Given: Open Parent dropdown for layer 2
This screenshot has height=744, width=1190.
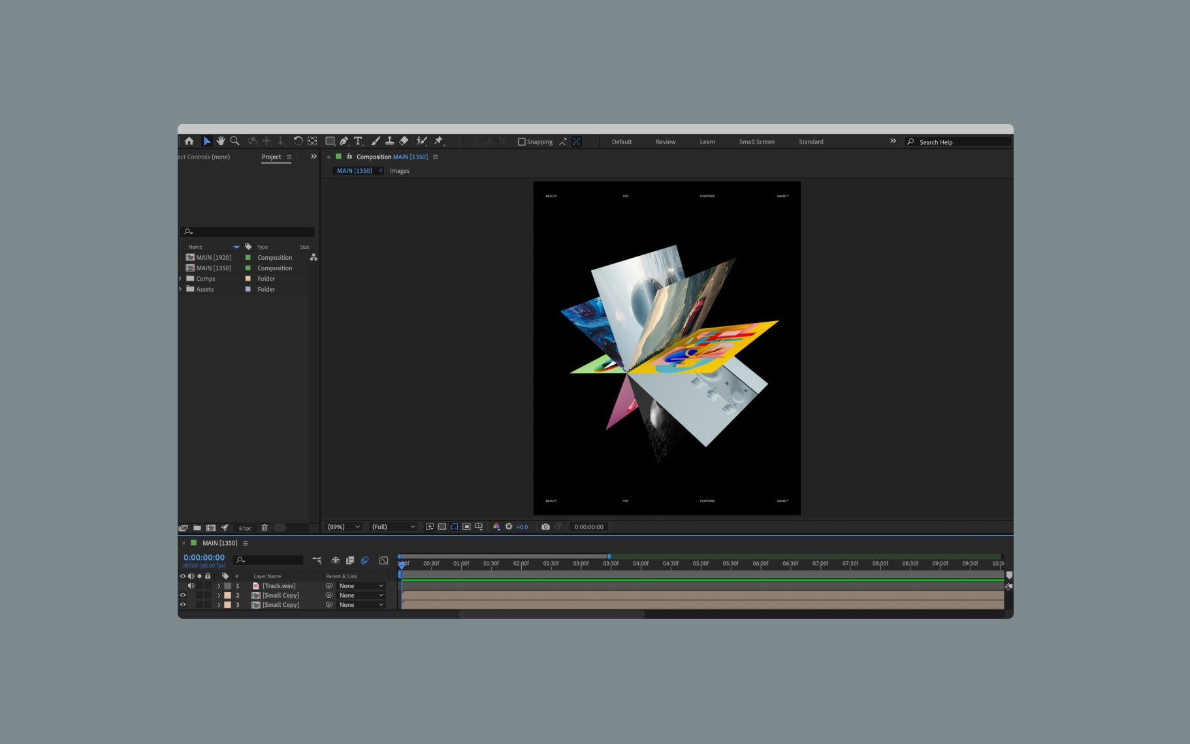Looking at the screenshot, I should (361, 595).
